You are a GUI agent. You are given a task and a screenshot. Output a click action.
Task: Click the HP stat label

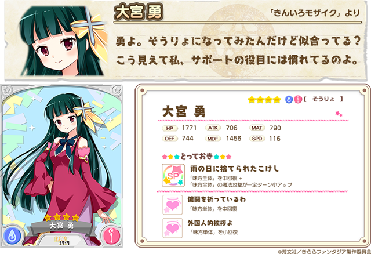click(x=170, y=128)
